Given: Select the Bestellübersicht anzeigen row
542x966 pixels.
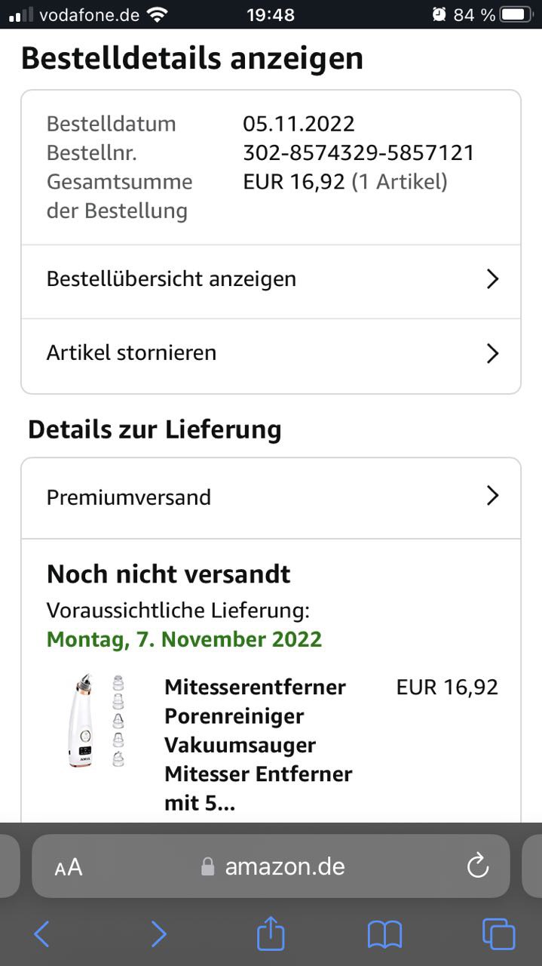Looking at the screenshot, I should coord(172,279).
